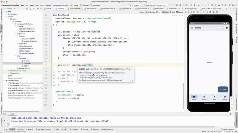Click the emulator record screen icon

213,12
